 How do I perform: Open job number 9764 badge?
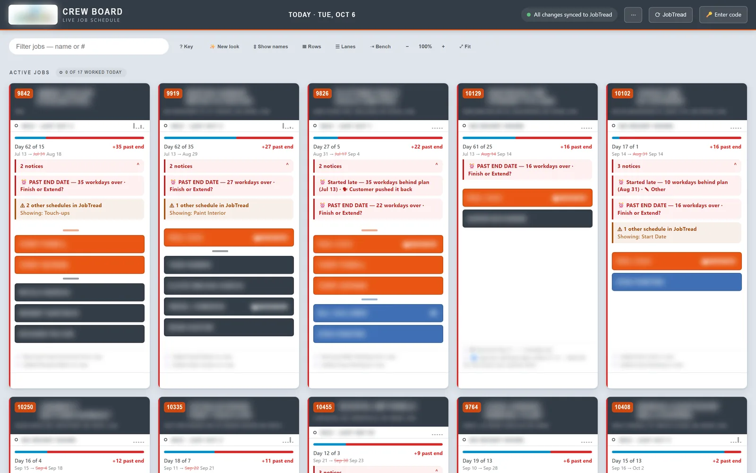pyautogui.click(x=472, y=407)
